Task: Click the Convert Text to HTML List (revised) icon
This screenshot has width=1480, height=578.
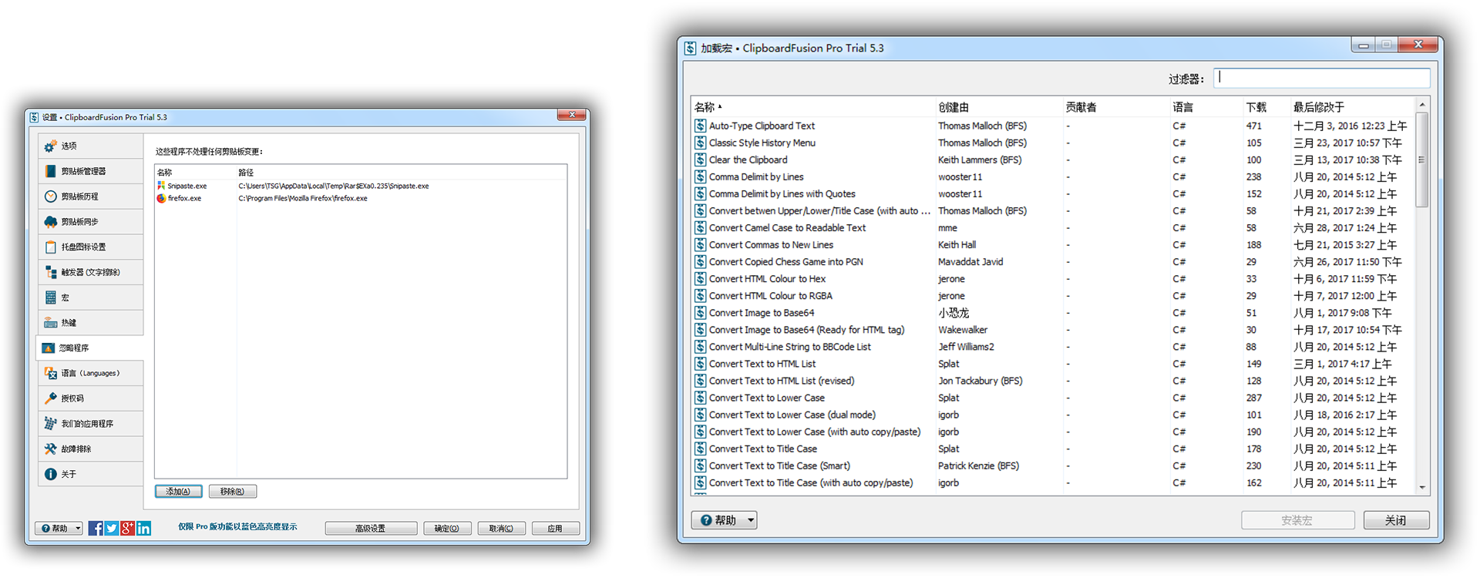Action: 700,381
